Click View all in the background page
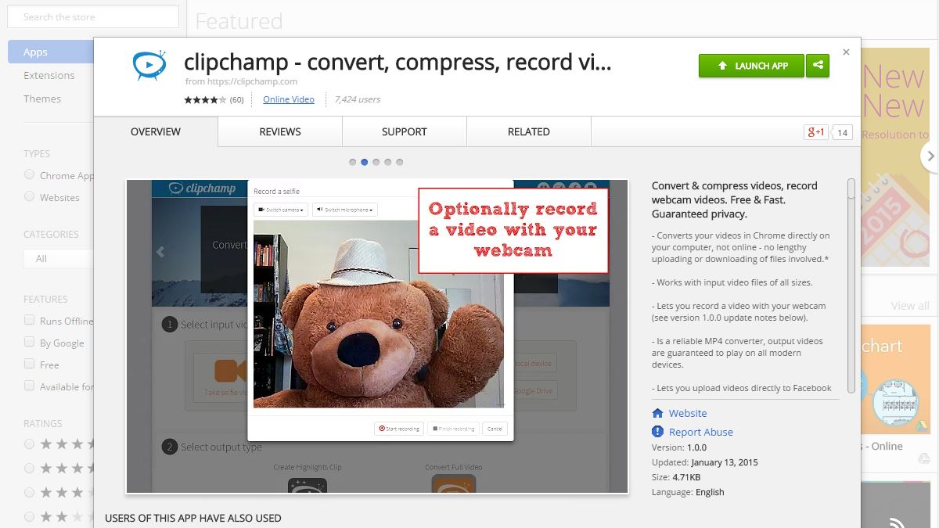 910,306
